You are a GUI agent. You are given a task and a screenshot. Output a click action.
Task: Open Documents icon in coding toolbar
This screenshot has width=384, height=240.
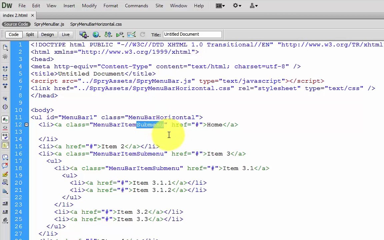pos(5,47)
